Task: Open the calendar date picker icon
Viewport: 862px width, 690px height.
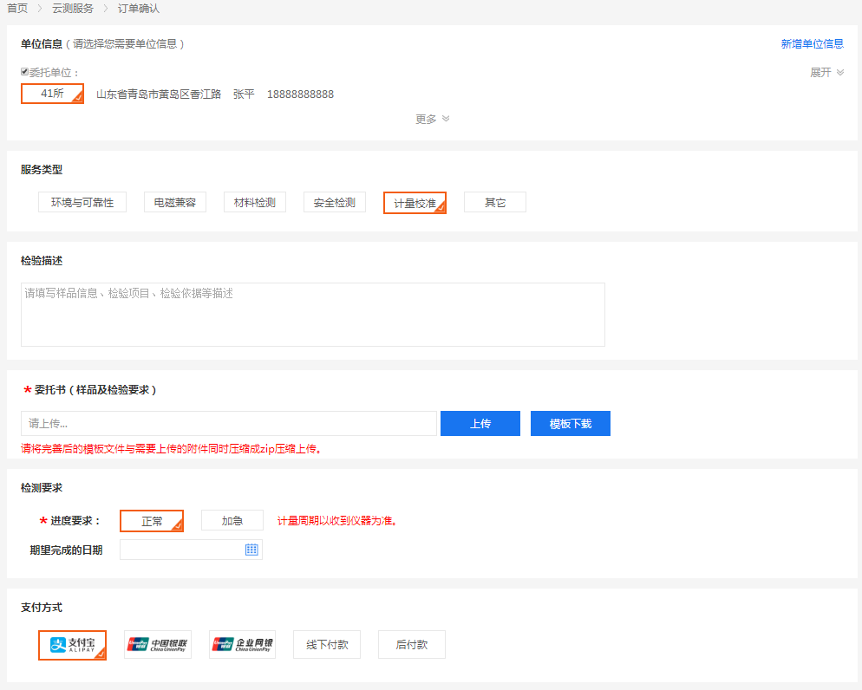Action: (251, 550)
